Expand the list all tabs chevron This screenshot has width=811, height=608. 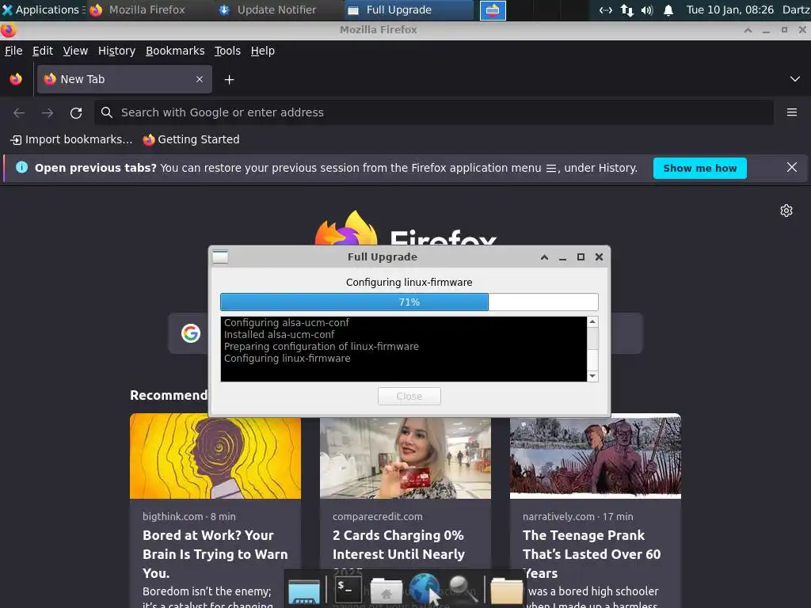click(795, 79)
